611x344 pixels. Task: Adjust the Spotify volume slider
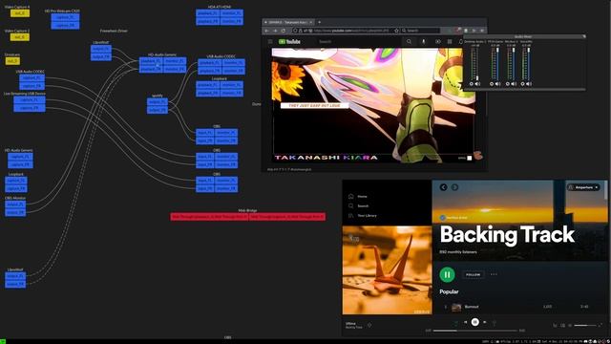pyautogui.click(x=585, y=325)
